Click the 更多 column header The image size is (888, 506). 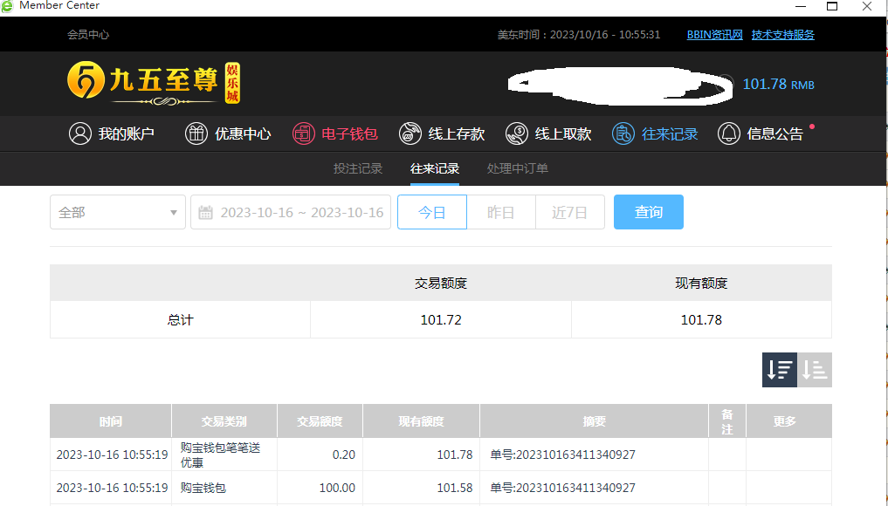[x=788, y=421]
